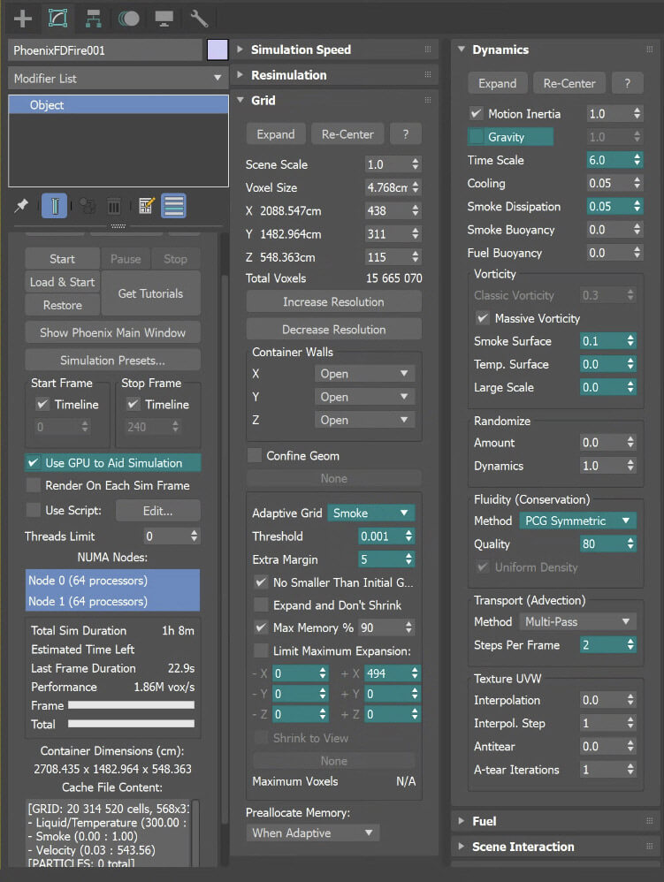Collapse the Dynamics rollout
664x882 pixels.
pyautogui.click(x=462, y=49)
